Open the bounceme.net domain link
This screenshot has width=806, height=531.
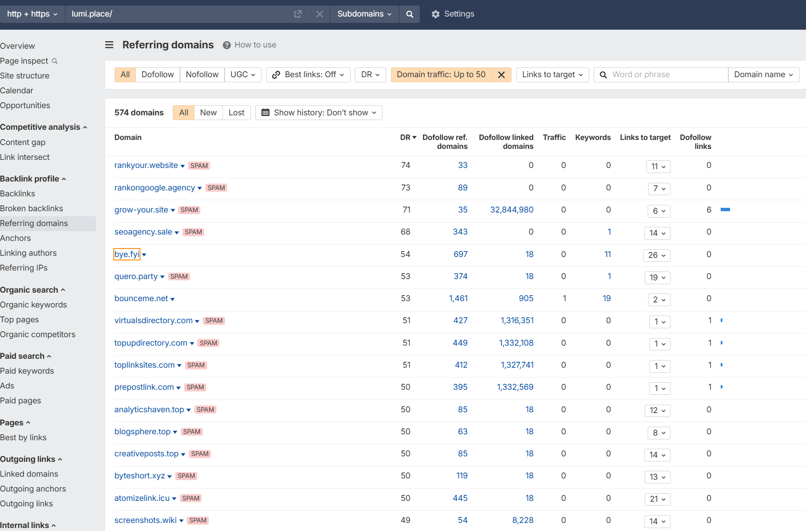coord(141,299)
